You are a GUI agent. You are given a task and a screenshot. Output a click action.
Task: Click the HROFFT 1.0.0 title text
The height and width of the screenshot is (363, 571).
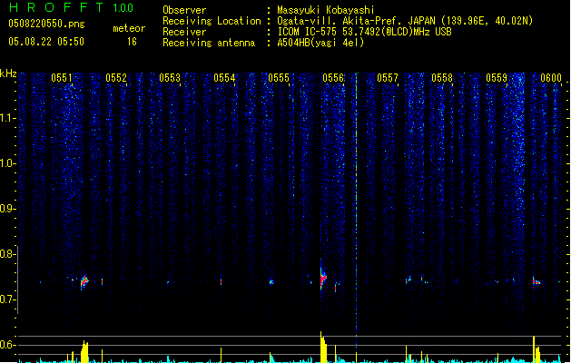71,7
